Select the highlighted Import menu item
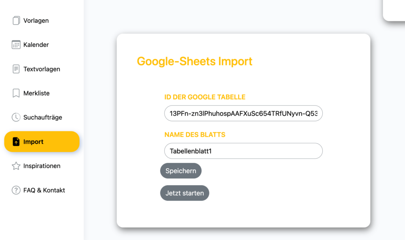The height and width of the screenshot is (240, 405). 42,142
